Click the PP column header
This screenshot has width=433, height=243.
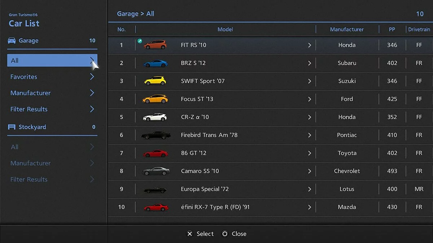pyautogui.click(x=392, y=29)
